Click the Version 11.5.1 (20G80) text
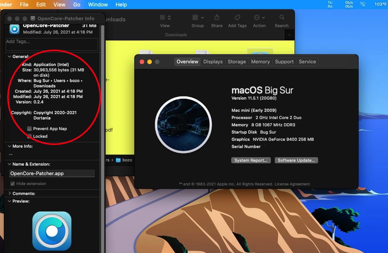Screen dimensions: 388x253 point(254,98)
